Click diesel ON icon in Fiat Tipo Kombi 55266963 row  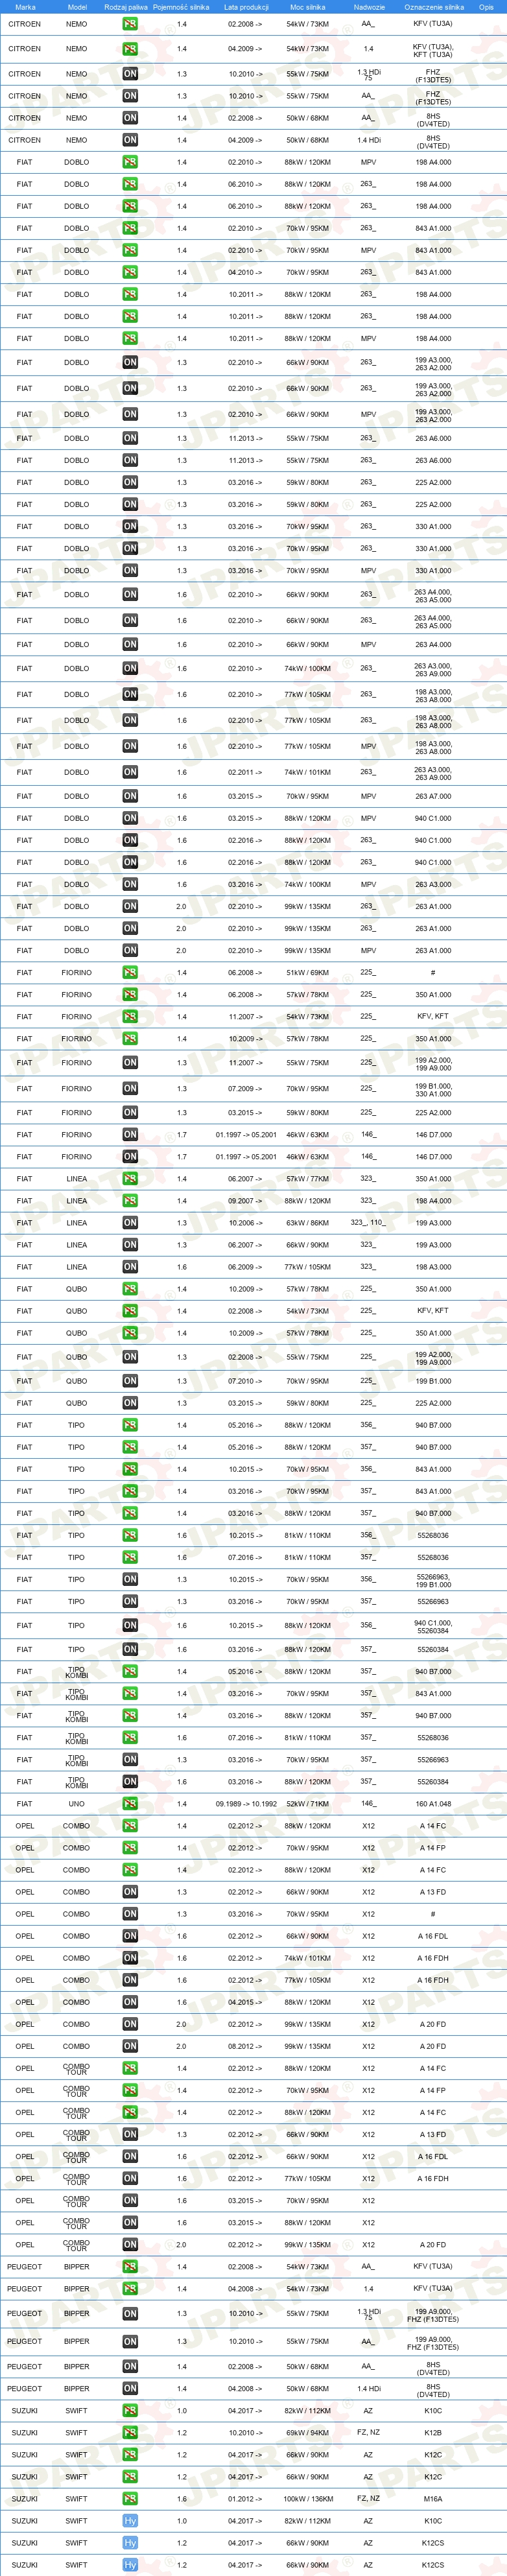tap(130, 1759)
